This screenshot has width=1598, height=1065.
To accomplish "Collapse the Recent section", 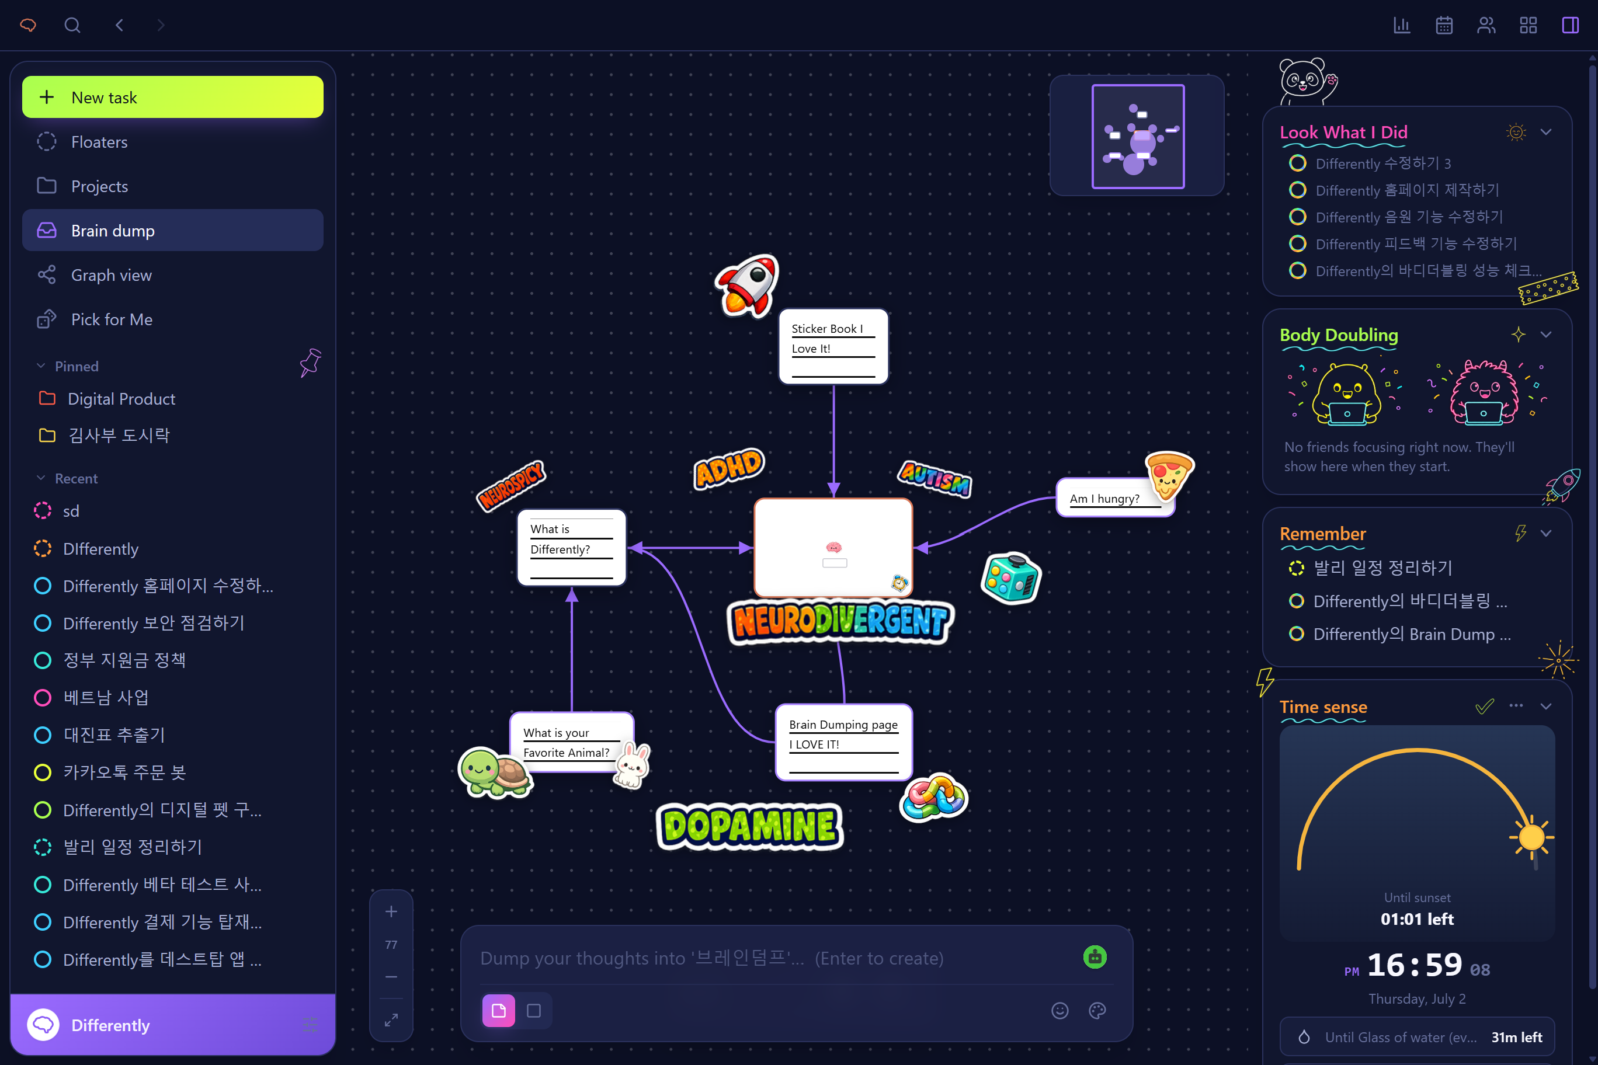I will [x=41, y=478].
